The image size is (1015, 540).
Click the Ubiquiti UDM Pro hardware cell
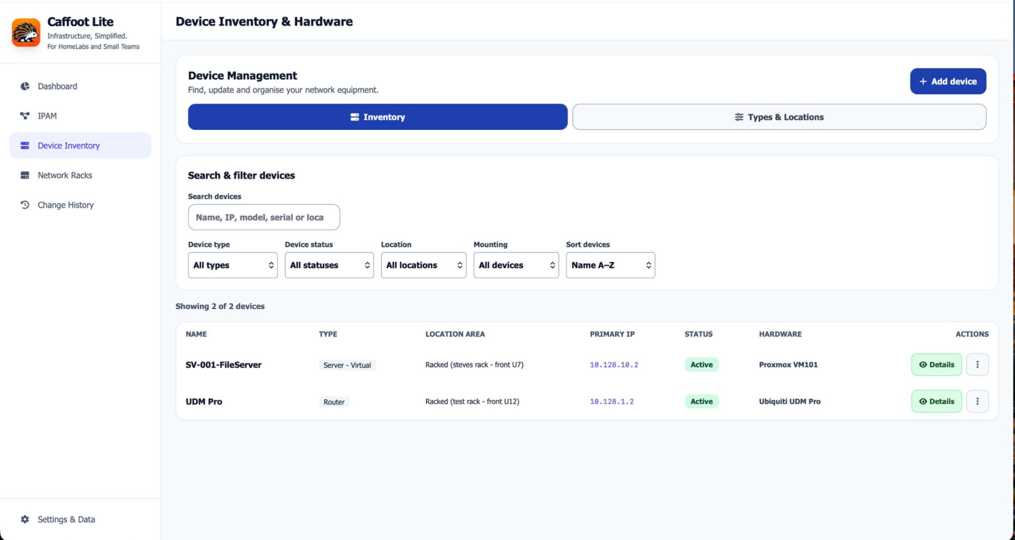pos(790,401)
